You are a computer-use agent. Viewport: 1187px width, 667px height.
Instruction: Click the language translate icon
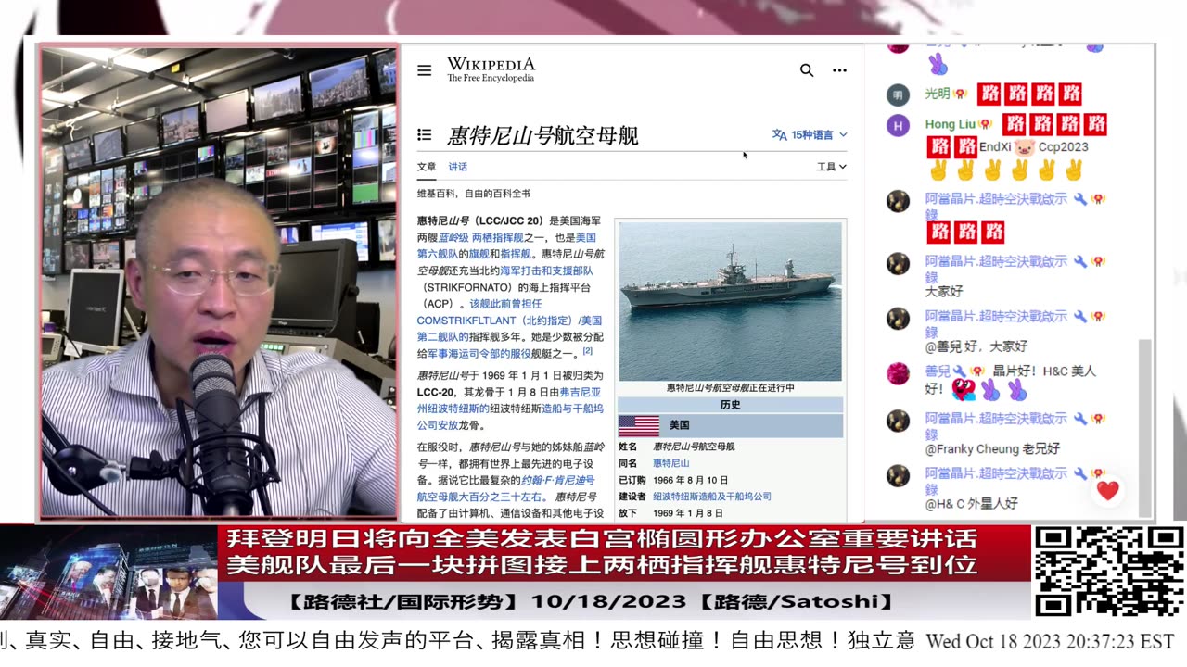[x=779, y=134]
